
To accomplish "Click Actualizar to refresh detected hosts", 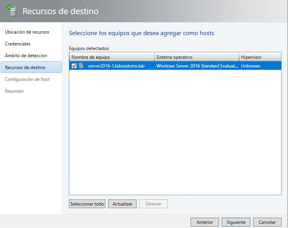I will (122, 204).
